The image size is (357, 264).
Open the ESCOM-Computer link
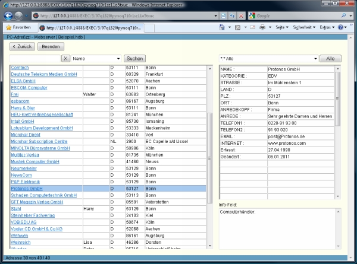tap(29, 88)
